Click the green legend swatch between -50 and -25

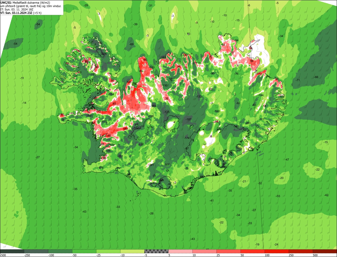pyautogui.click(x=84, y=251)
